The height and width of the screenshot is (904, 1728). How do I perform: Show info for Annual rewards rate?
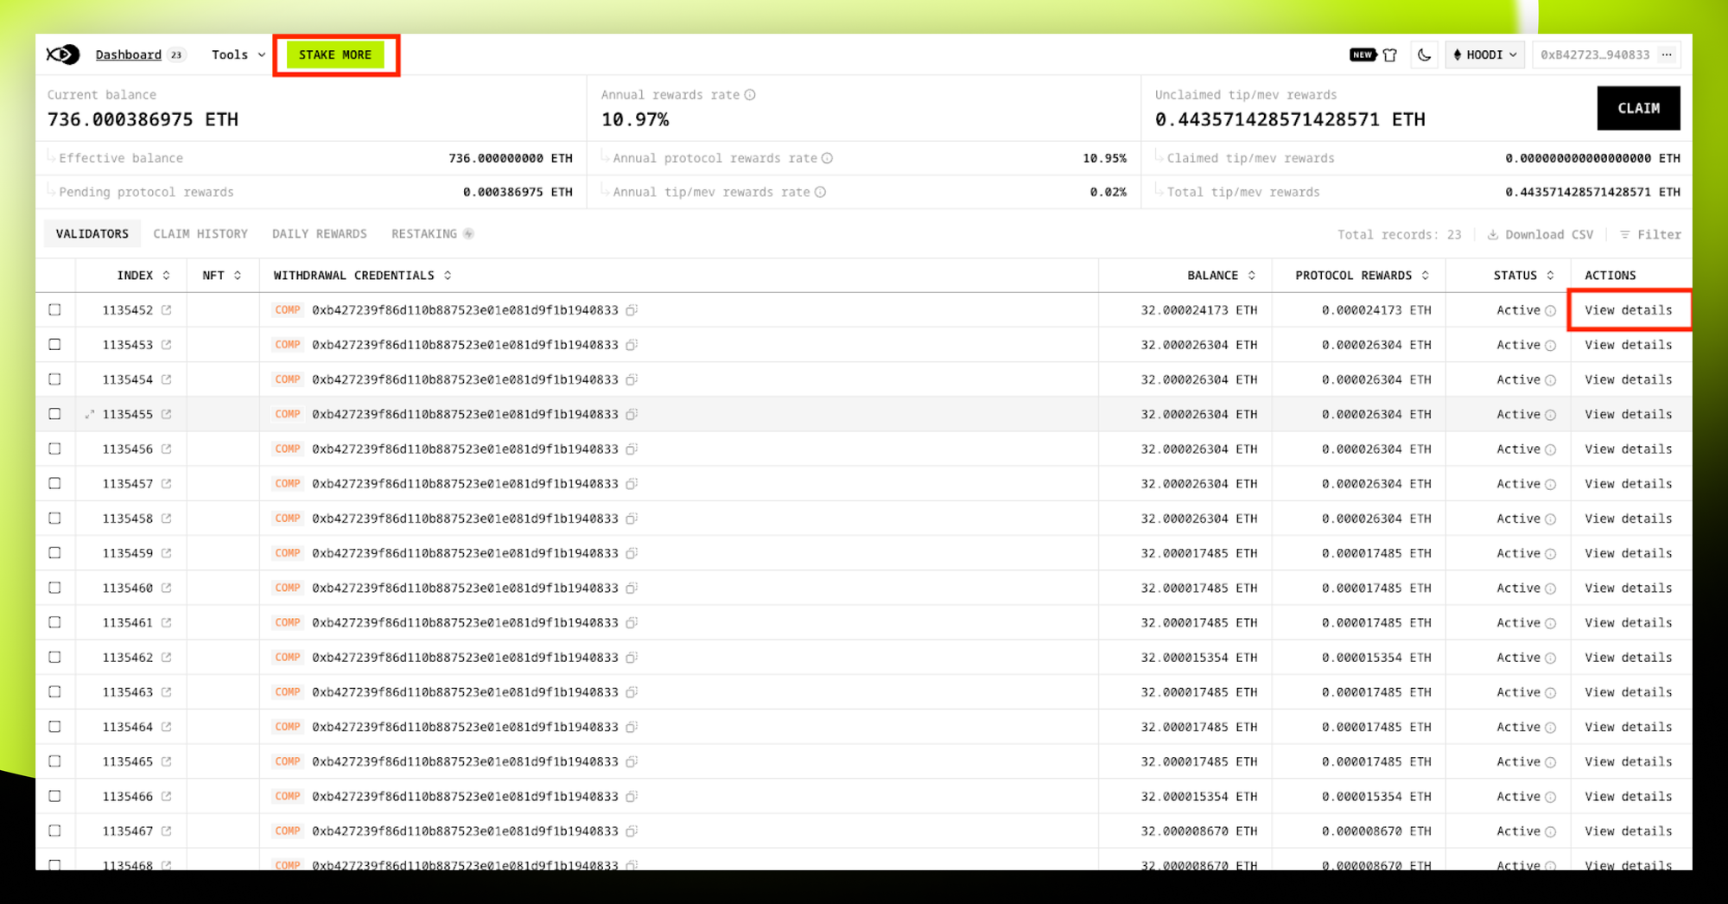750,95
